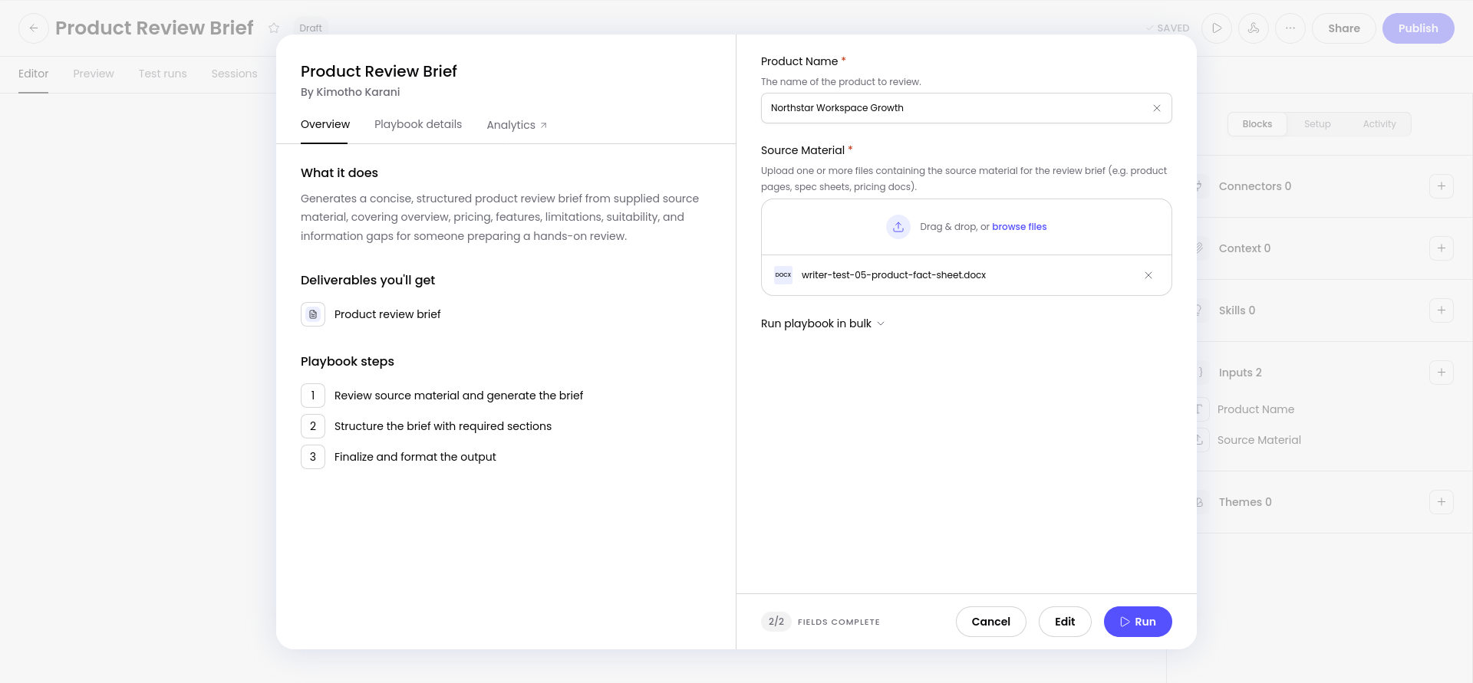Open the Playbook details tab
Screen dimensions: 1473x683
(418, 124)
